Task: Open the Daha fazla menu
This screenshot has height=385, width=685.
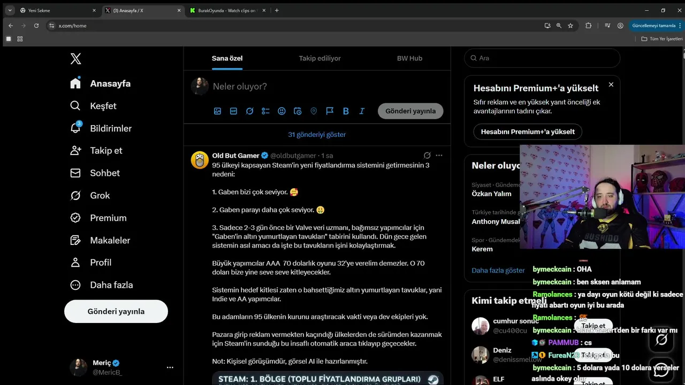Action: (x=102, y=285)
